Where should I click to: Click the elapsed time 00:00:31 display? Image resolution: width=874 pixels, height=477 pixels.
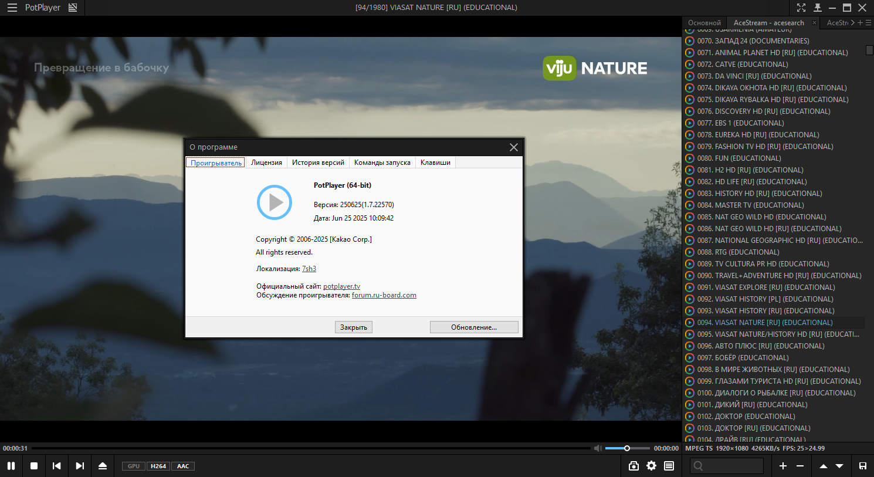[15, 448]
